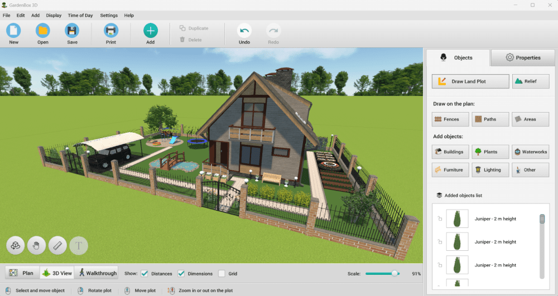Select the ruler measure tool
The image size is (558, 296).
coord(57,245)
